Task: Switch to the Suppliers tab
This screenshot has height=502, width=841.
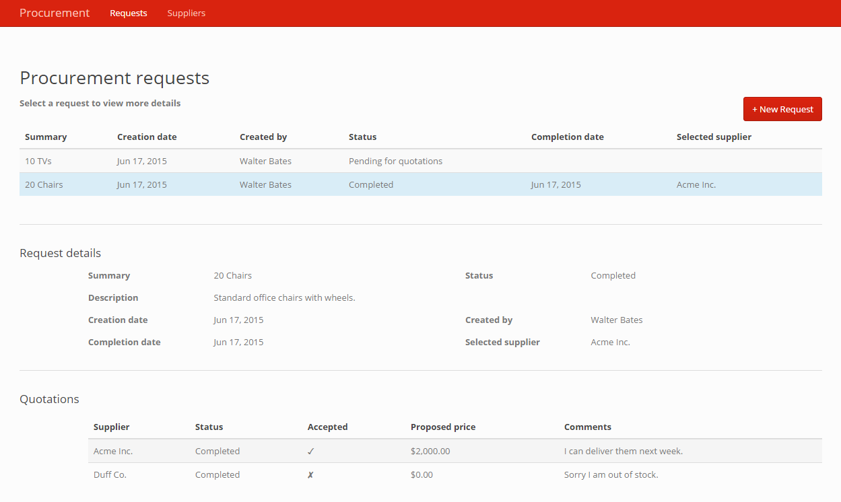Action: [x=187, y=13]
